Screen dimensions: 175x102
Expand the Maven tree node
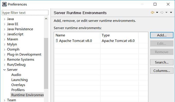(x=4, y=39)
